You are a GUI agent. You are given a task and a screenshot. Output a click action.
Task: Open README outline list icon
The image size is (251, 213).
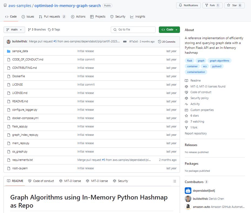pyautogui.click(x=175, y=181)
